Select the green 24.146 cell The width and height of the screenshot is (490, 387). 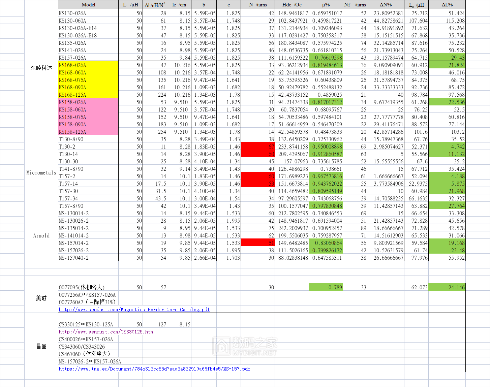tap(447, 287)
